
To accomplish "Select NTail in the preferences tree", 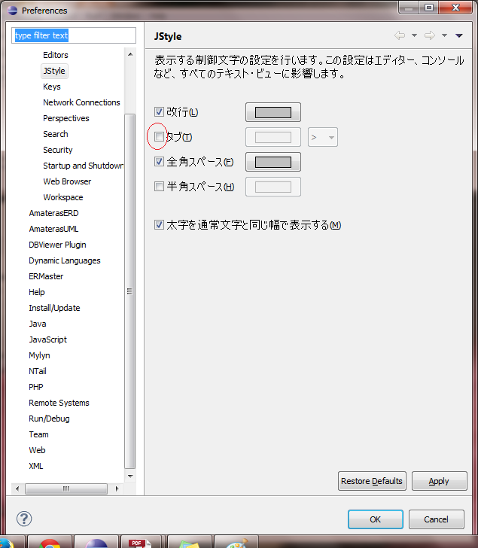I will [x=38, y=371].
